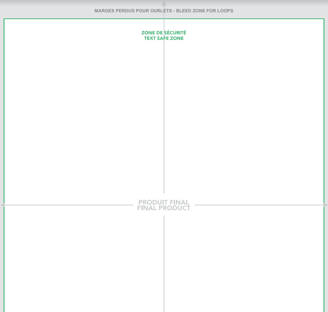Select the 'ZONE DE SÉCURITÉ' green label

pos(164,33)
